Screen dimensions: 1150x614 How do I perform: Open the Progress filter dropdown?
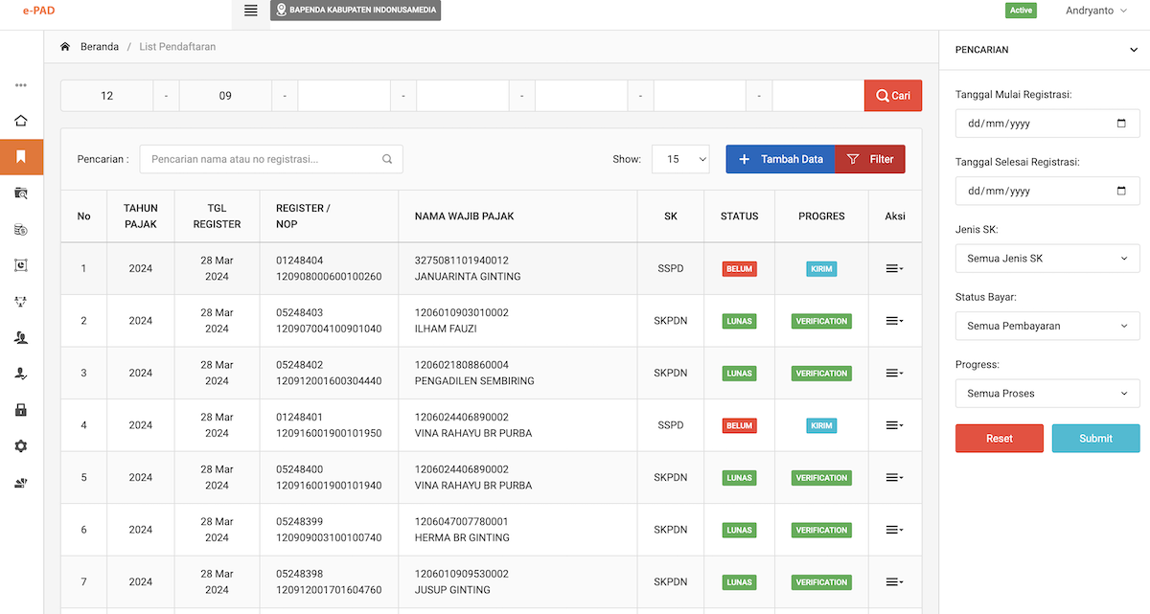(1046, 394)
